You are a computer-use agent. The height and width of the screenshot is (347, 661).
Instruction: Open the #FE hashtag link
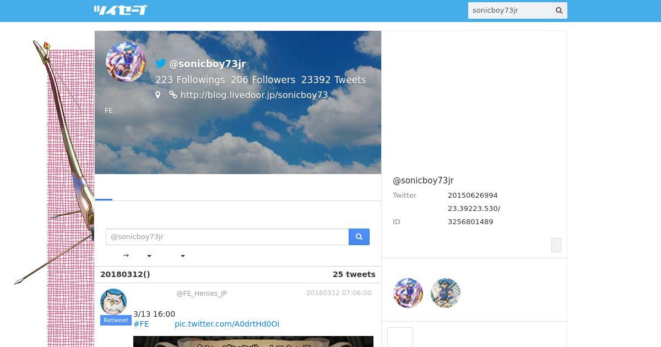click(141, 324)
